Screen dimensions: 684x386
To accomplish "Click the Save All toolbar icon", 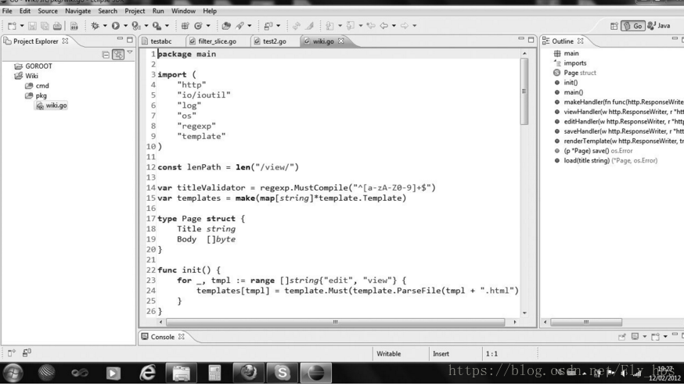I will pyautogui.click(x=45, y=26).
